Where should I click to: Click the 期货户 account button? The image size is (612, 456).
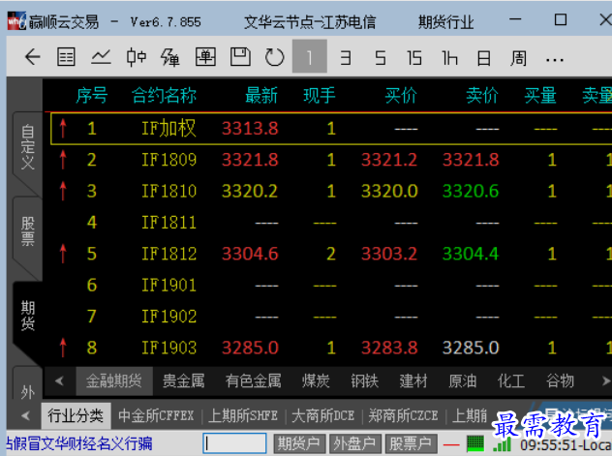tap(298, 444)
